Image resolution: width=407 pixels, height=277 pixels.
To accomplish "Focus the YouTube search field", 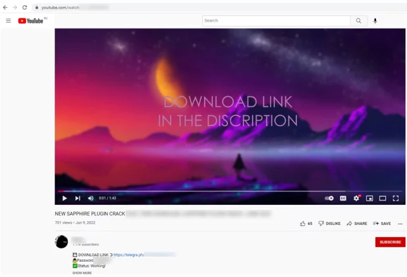I will 276,21.
